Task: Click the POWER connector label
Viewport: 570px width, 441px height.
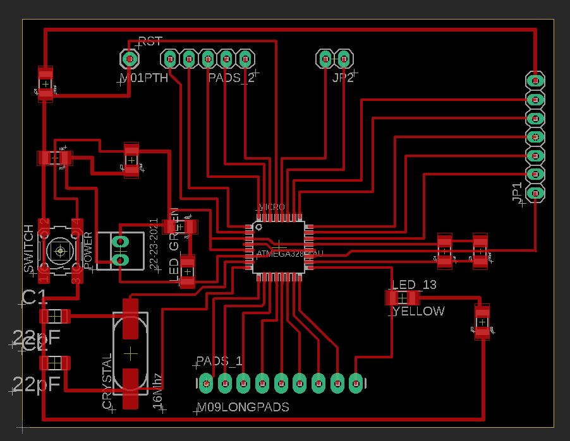Action: pyautogui.click(x=88, y=250)
